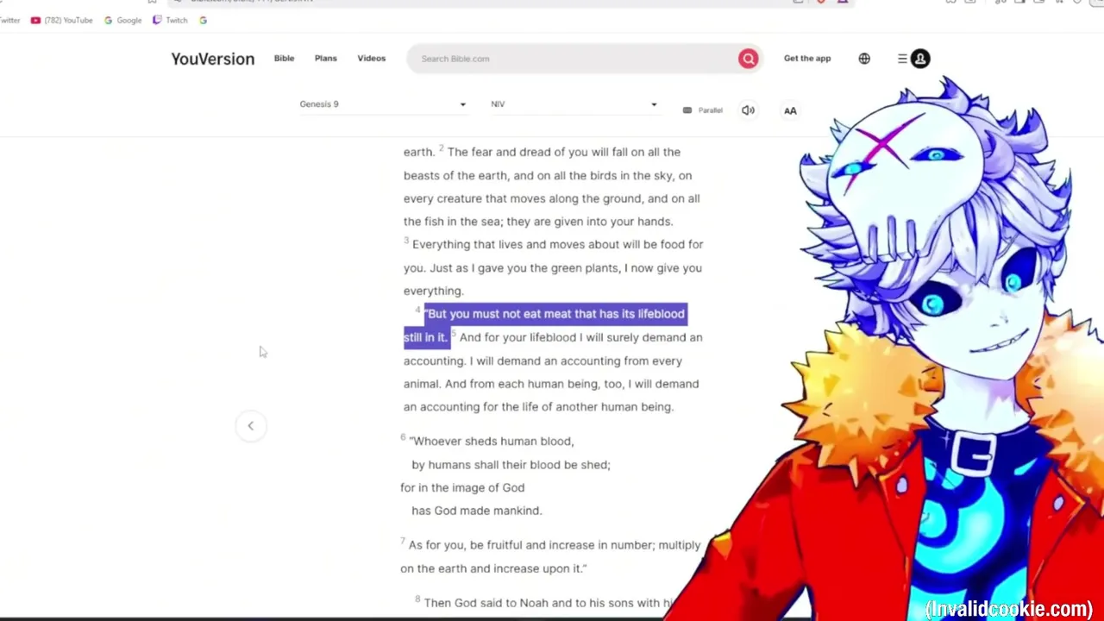Click verse "Whoever sheds human blood,"
Image resolution: width=1104 pixels, height=621 pixels.
click(492, 441)
